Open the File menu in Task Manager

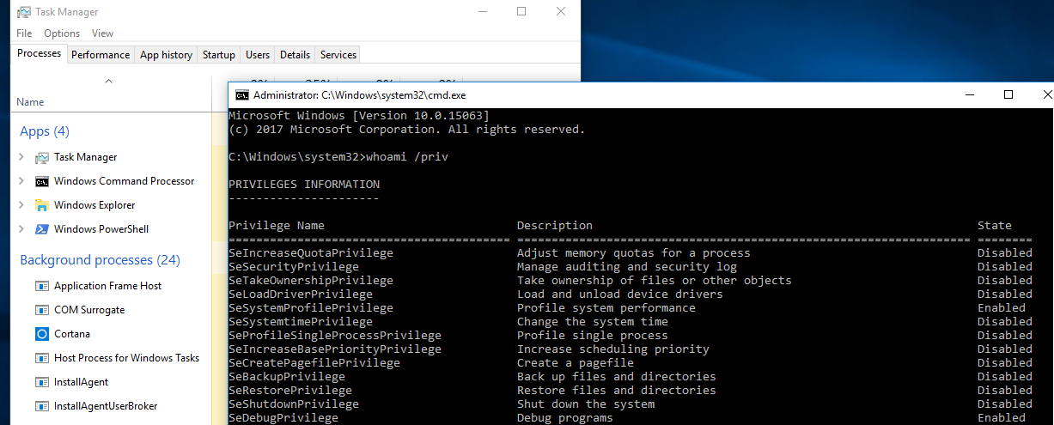point(24,33)
